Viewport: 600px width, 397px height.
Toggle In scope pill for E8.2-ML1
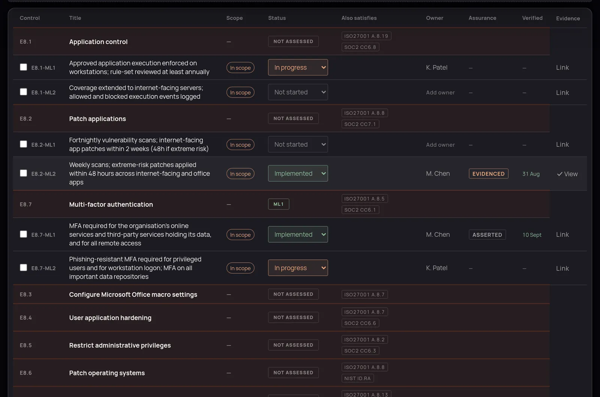240,144
